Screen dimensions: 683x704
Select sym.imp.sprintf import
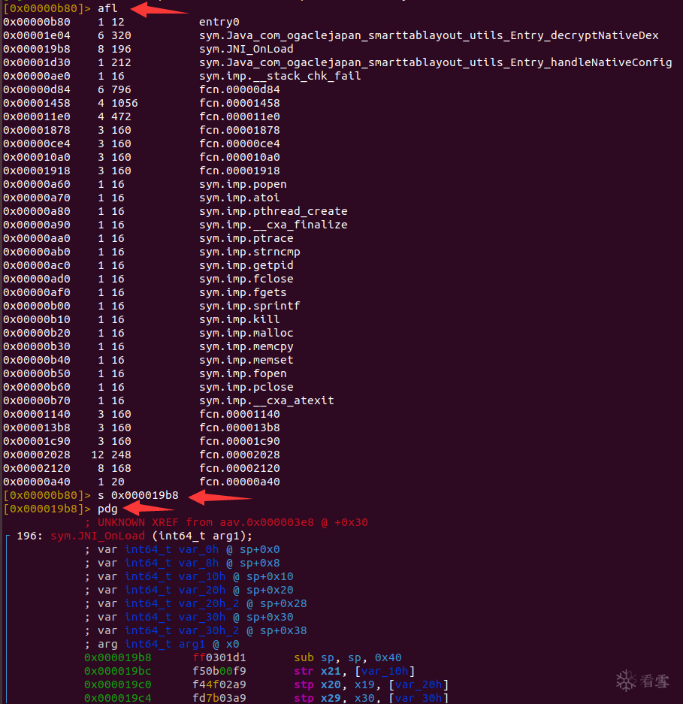[x=249, y=306]
